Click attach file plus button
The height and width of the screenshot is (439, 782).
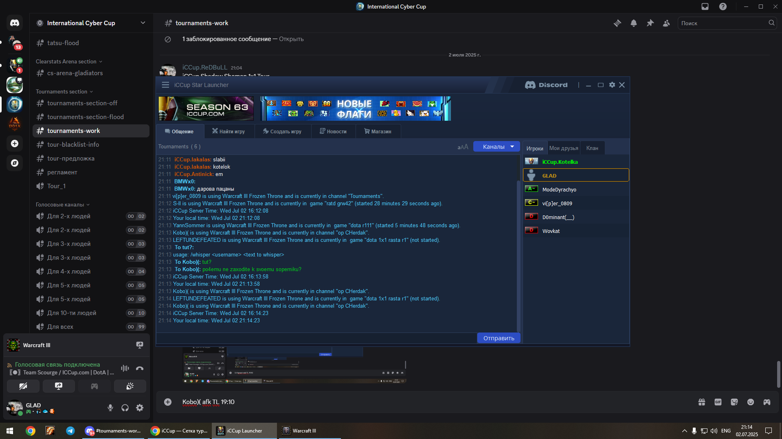[x=168, y=402]
